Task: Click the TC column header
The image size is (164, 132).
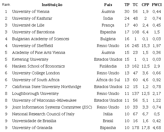Action: pyautogui.click(x=135, y=5)
